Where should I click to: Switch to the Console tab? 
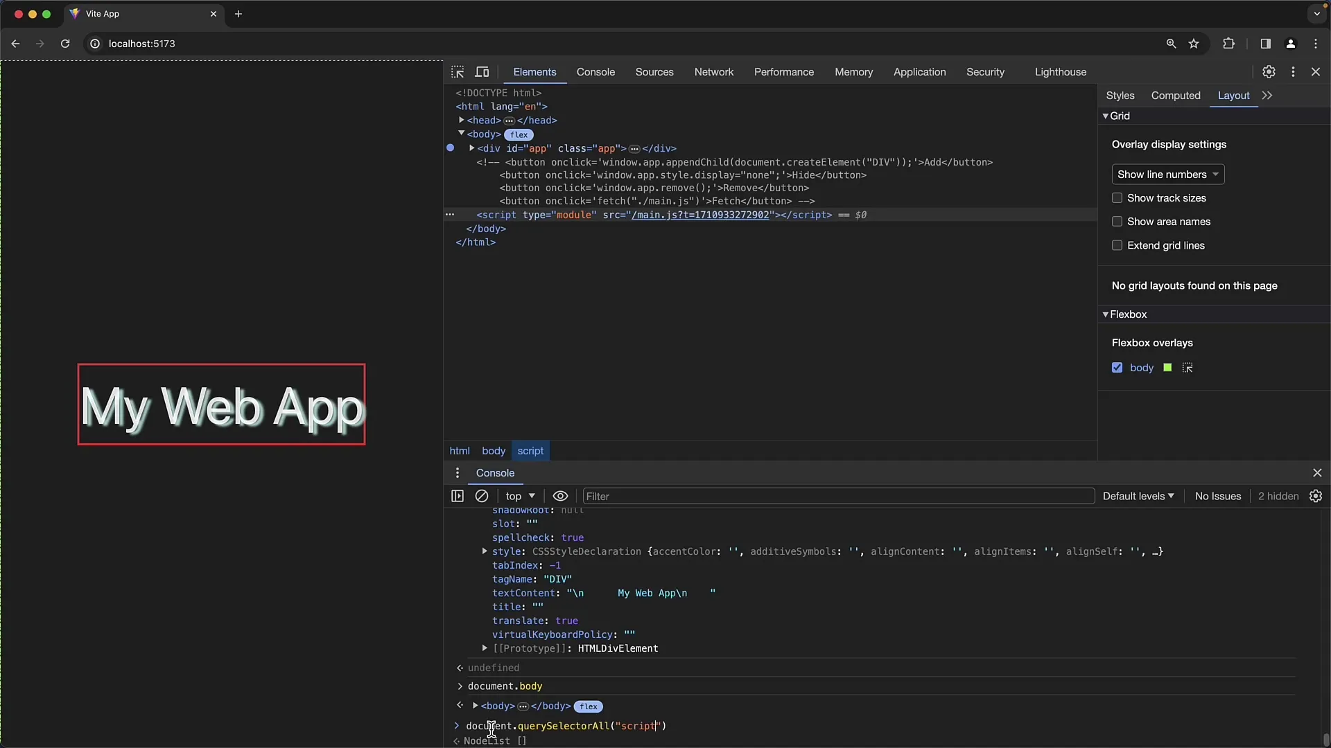click(x=595, y=72)
